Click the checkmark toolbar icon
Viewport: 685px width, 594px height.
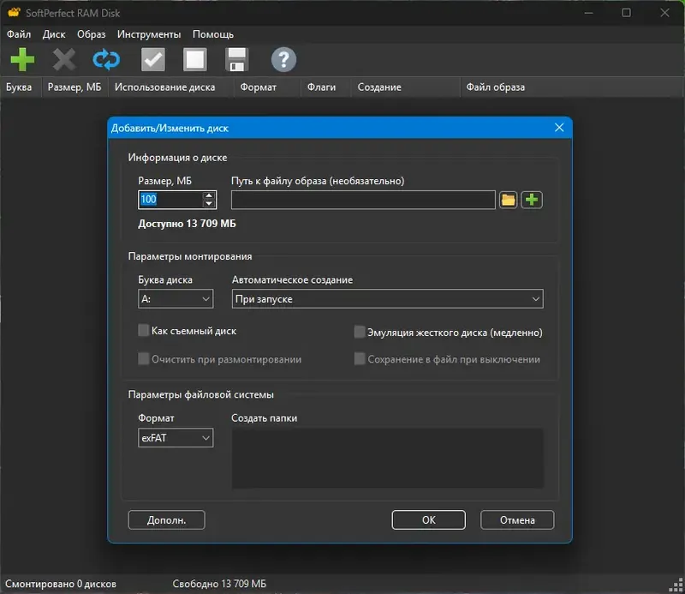point(153,59)
